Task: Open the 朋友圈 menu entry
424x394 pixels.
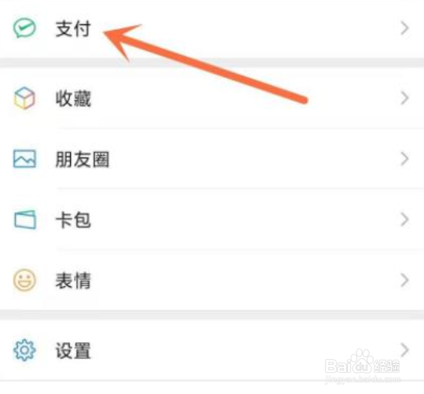Action: click(x=212, y=159)
